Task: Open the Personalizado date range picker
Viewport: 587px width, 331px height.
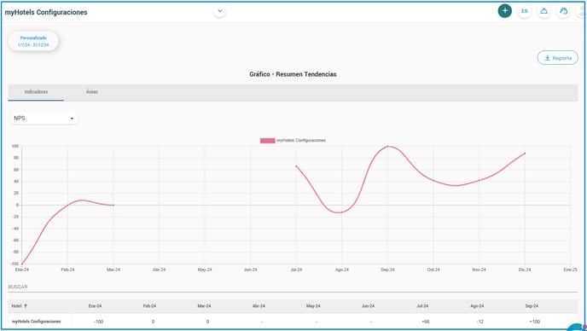Action: [33, 41]
